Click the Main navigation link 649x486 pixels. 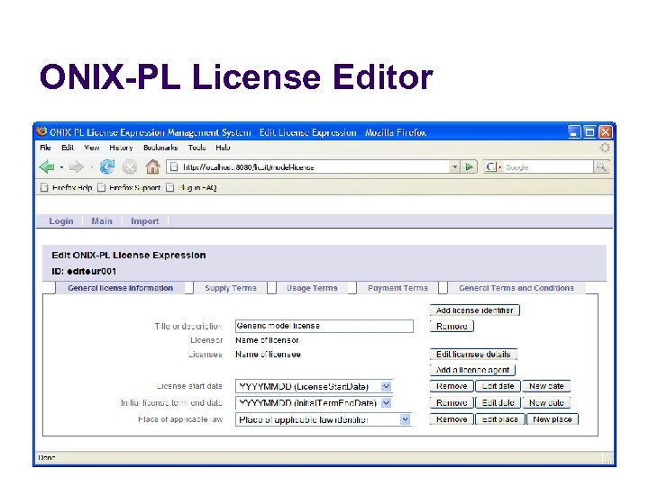pos(102,221)
